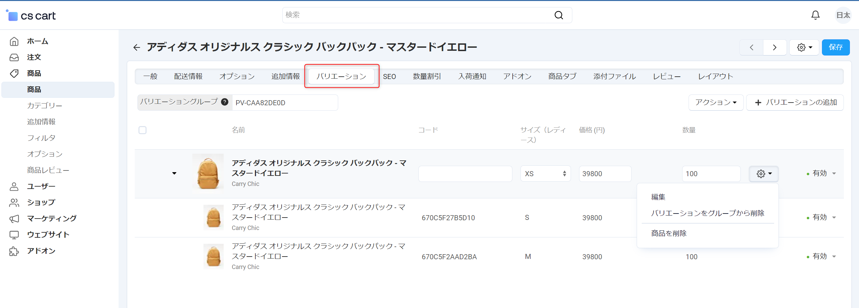This screenshot has height=308, width=859.
Task: Click the backpack thumbnail for size M
Action: pyautogui.click(x=213, y=256)
